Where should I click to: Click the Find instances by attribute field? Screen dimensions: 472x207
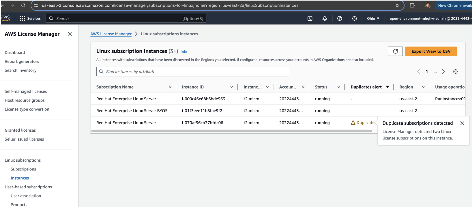coord(193,72)
